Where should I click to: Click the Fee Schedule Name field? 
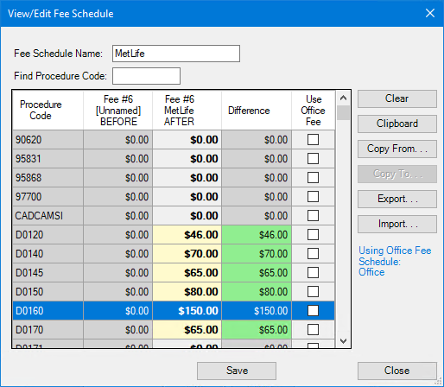coord(176,54)
